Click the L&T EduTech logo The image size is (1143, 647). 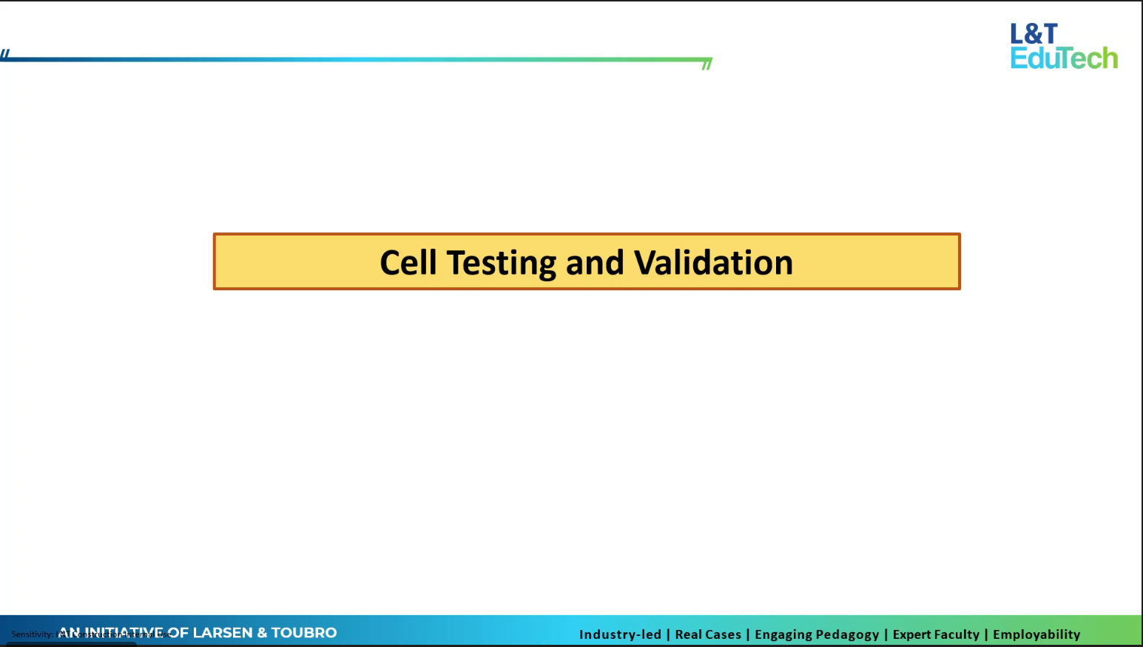pyautogui.click(x=1063, y=46)
